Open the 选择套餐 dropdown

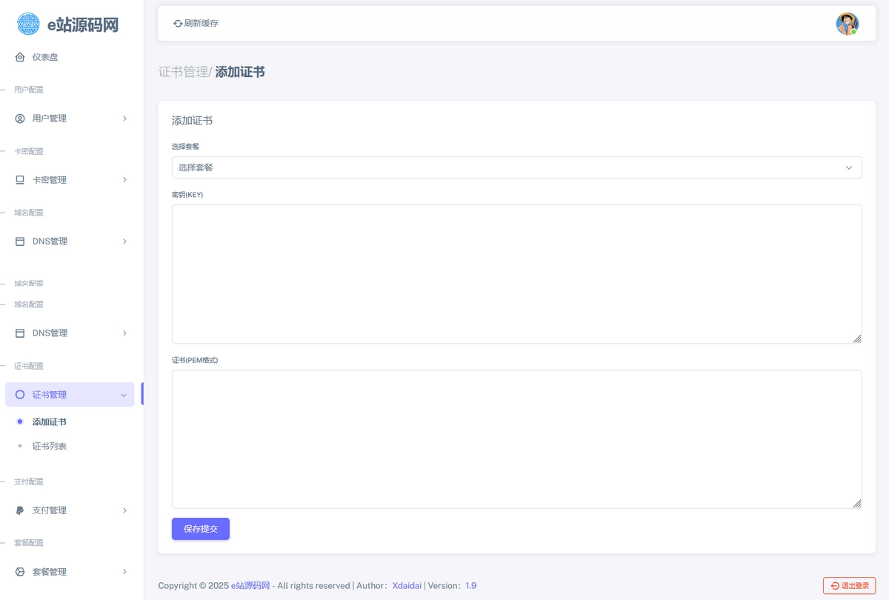(516, 167)
